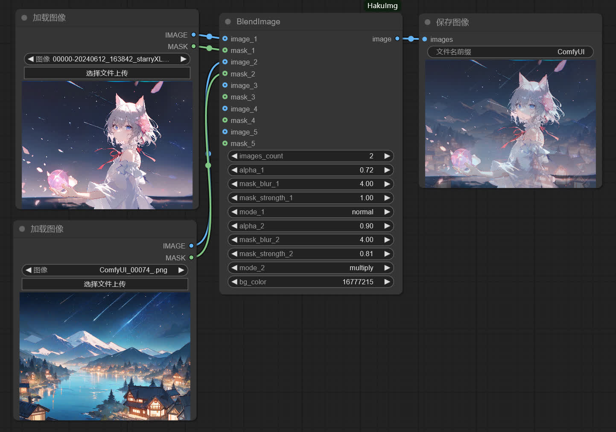616x432 pixels.
Task: Increase mask_strength_2 with the right arrow
Action: [x=387, y=254]
